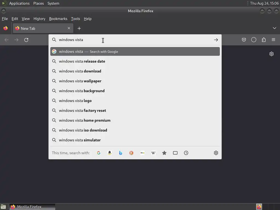This screenshot has width=280, height=210.
Task: Open the Applications system menu
Action: pos(19,3)
